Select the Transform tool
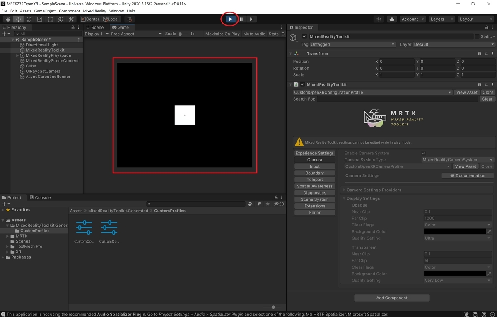497x317 pixels. (x=60, y=19)
